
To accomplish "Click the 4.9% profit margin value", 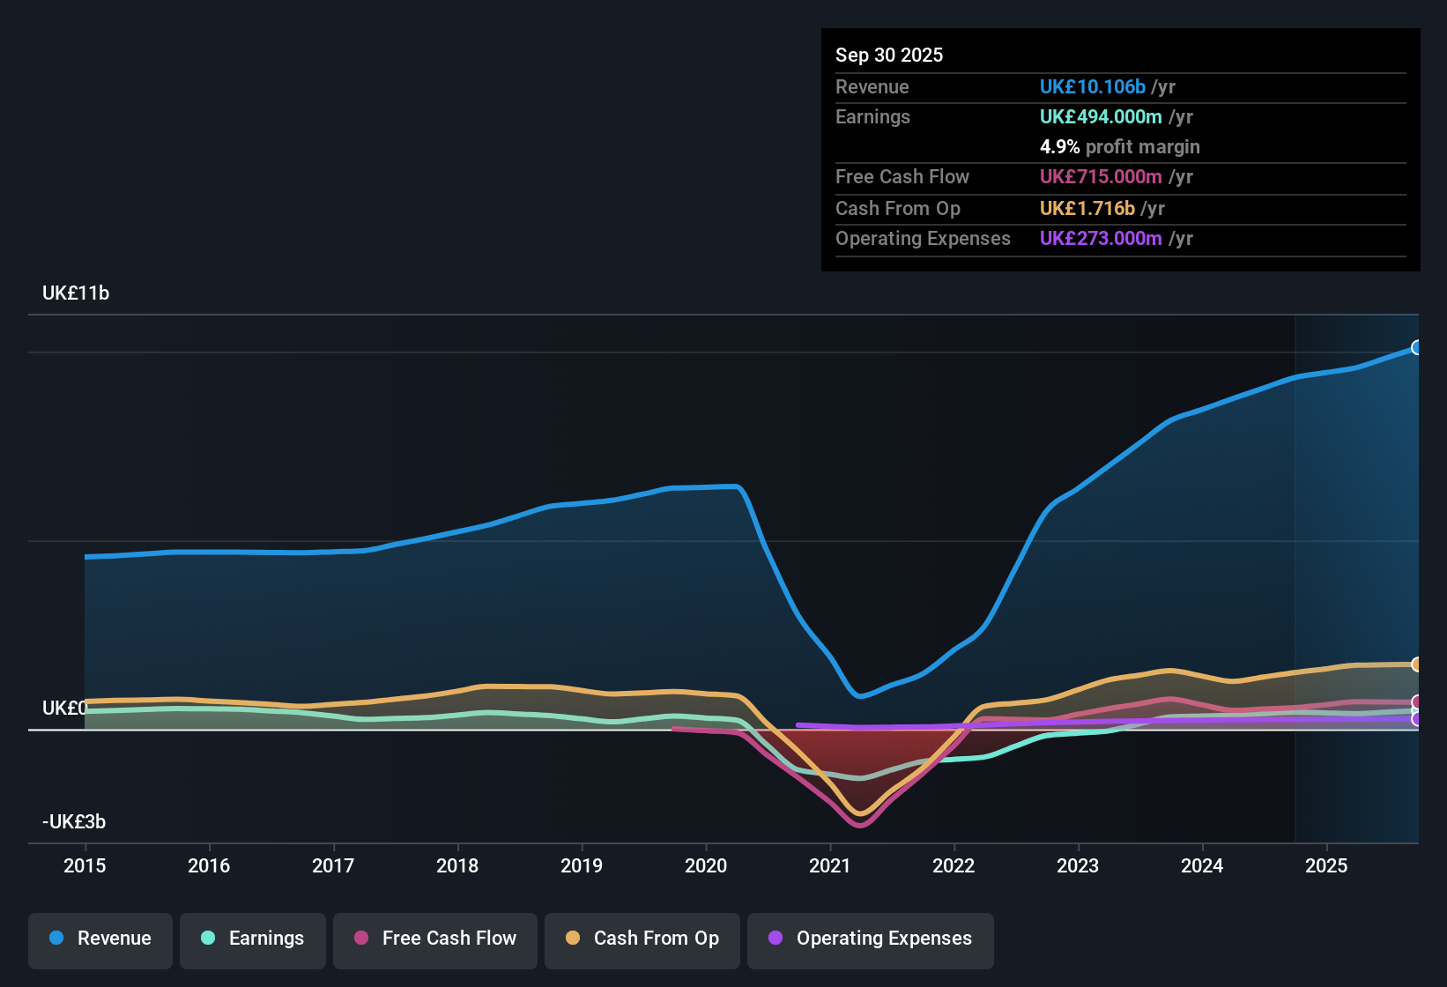I will [1059, 147].
